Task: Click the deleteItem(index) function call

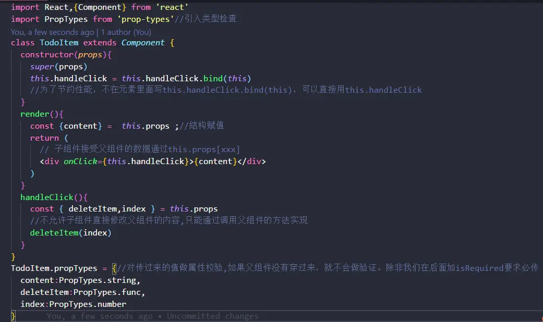Action: 70,233
